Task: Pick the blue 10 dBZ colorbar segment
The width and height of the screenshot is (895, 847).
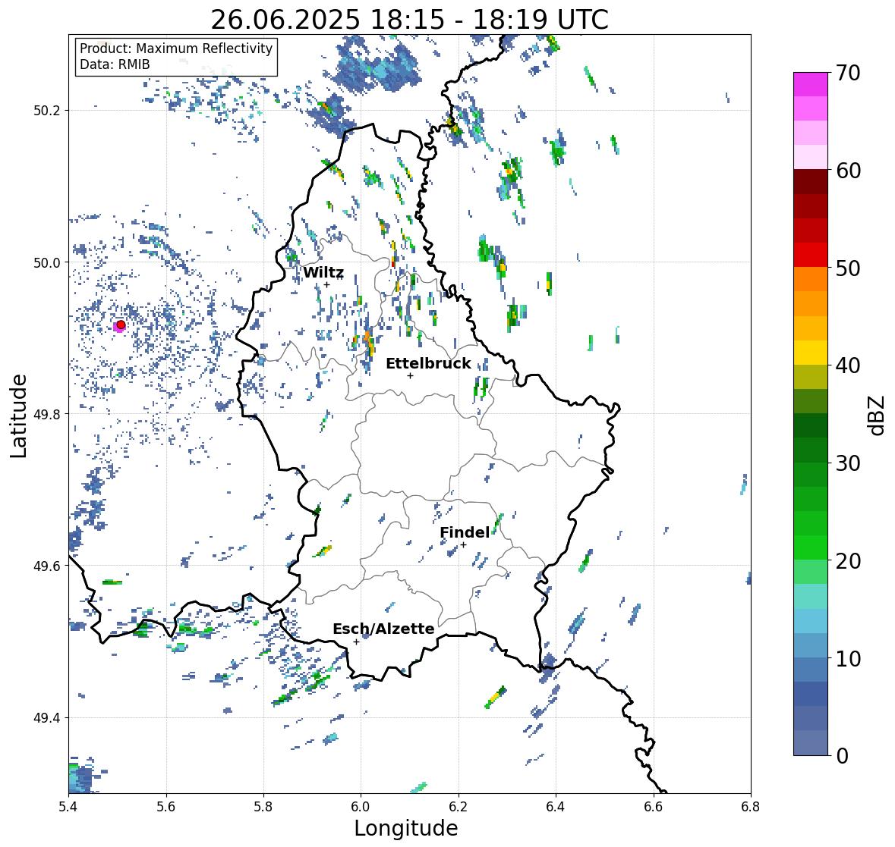Action: tap(811, 645)
